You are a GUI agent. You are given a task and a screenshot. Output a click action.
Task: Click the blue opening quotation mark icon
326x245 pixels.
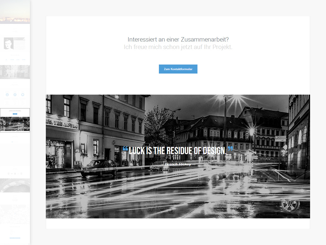(125, 149)
